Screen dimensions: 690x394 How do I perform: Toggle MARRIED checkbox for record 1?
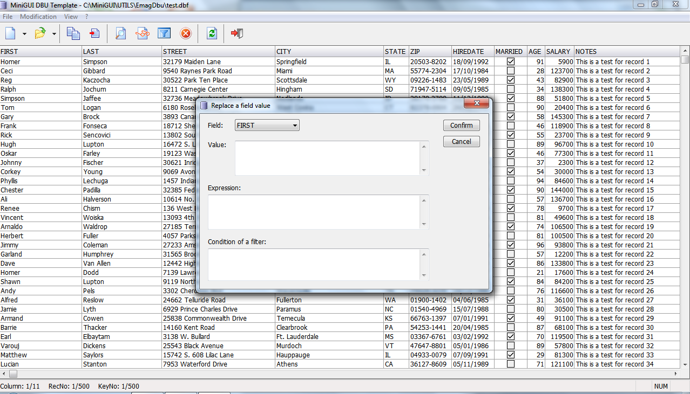click(511, 62)
